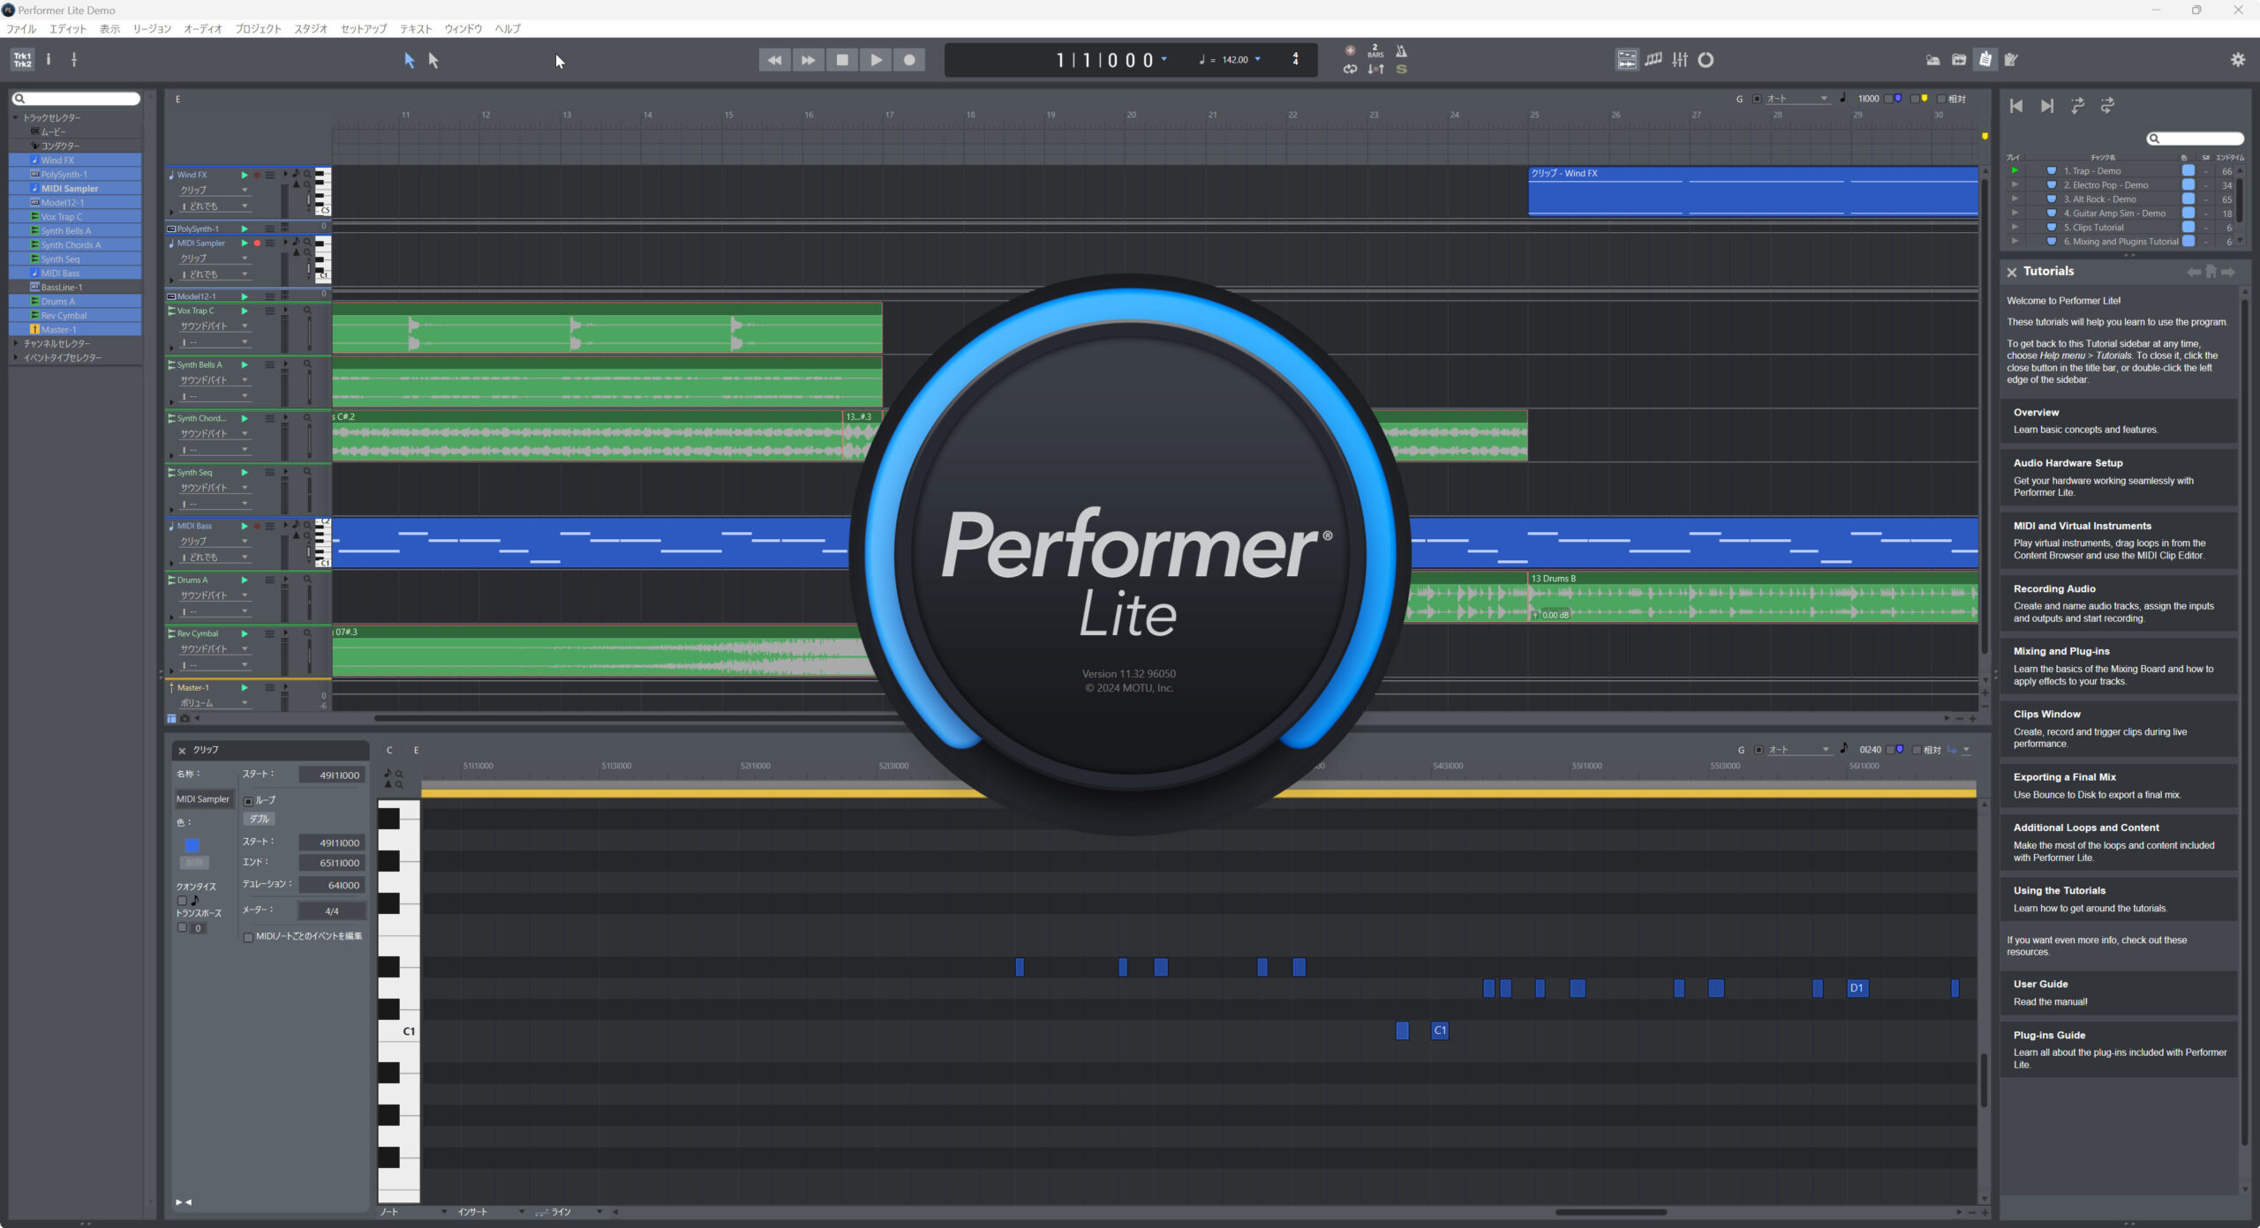Open the User Guide link

point(2119,992)
